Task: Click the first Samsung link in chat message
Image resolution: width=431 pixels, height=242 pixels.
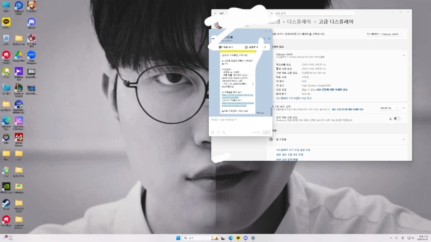Action: [238, 96]
